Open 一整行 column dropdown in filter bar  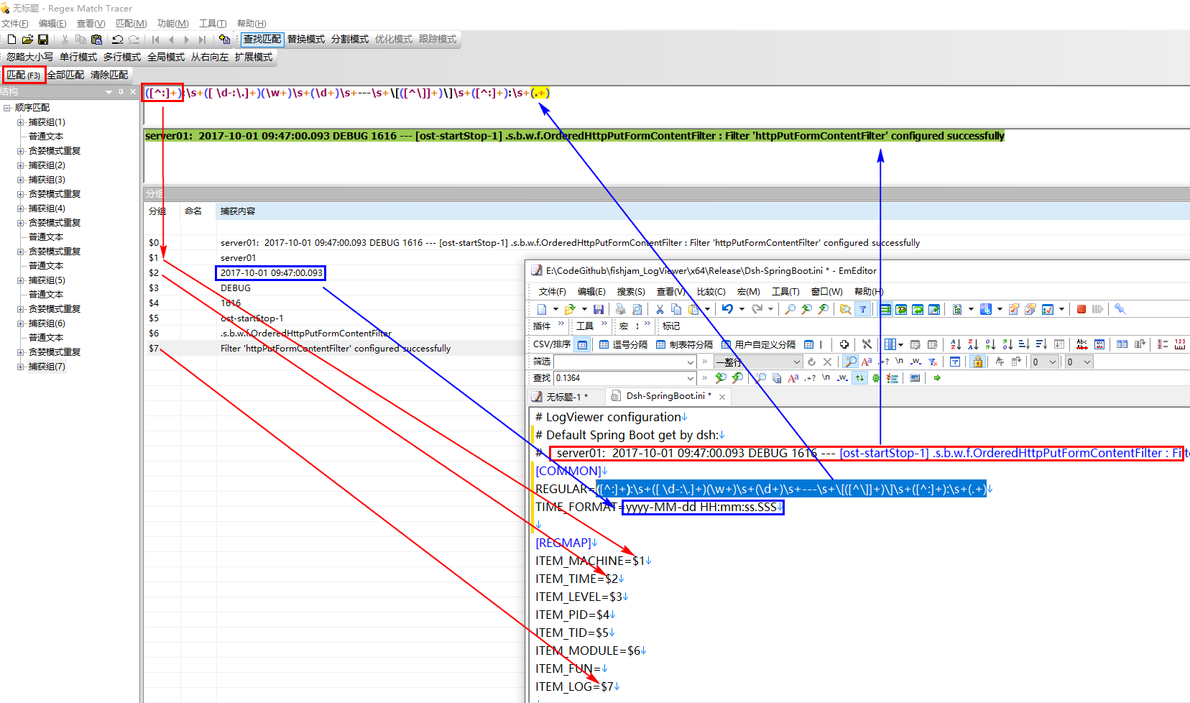coord(796,362)
